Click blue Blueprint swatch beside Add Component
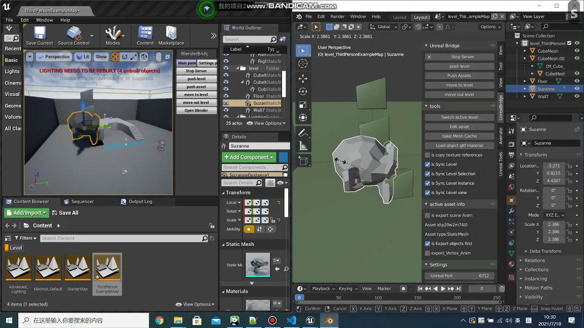 (x=283, y=157)
